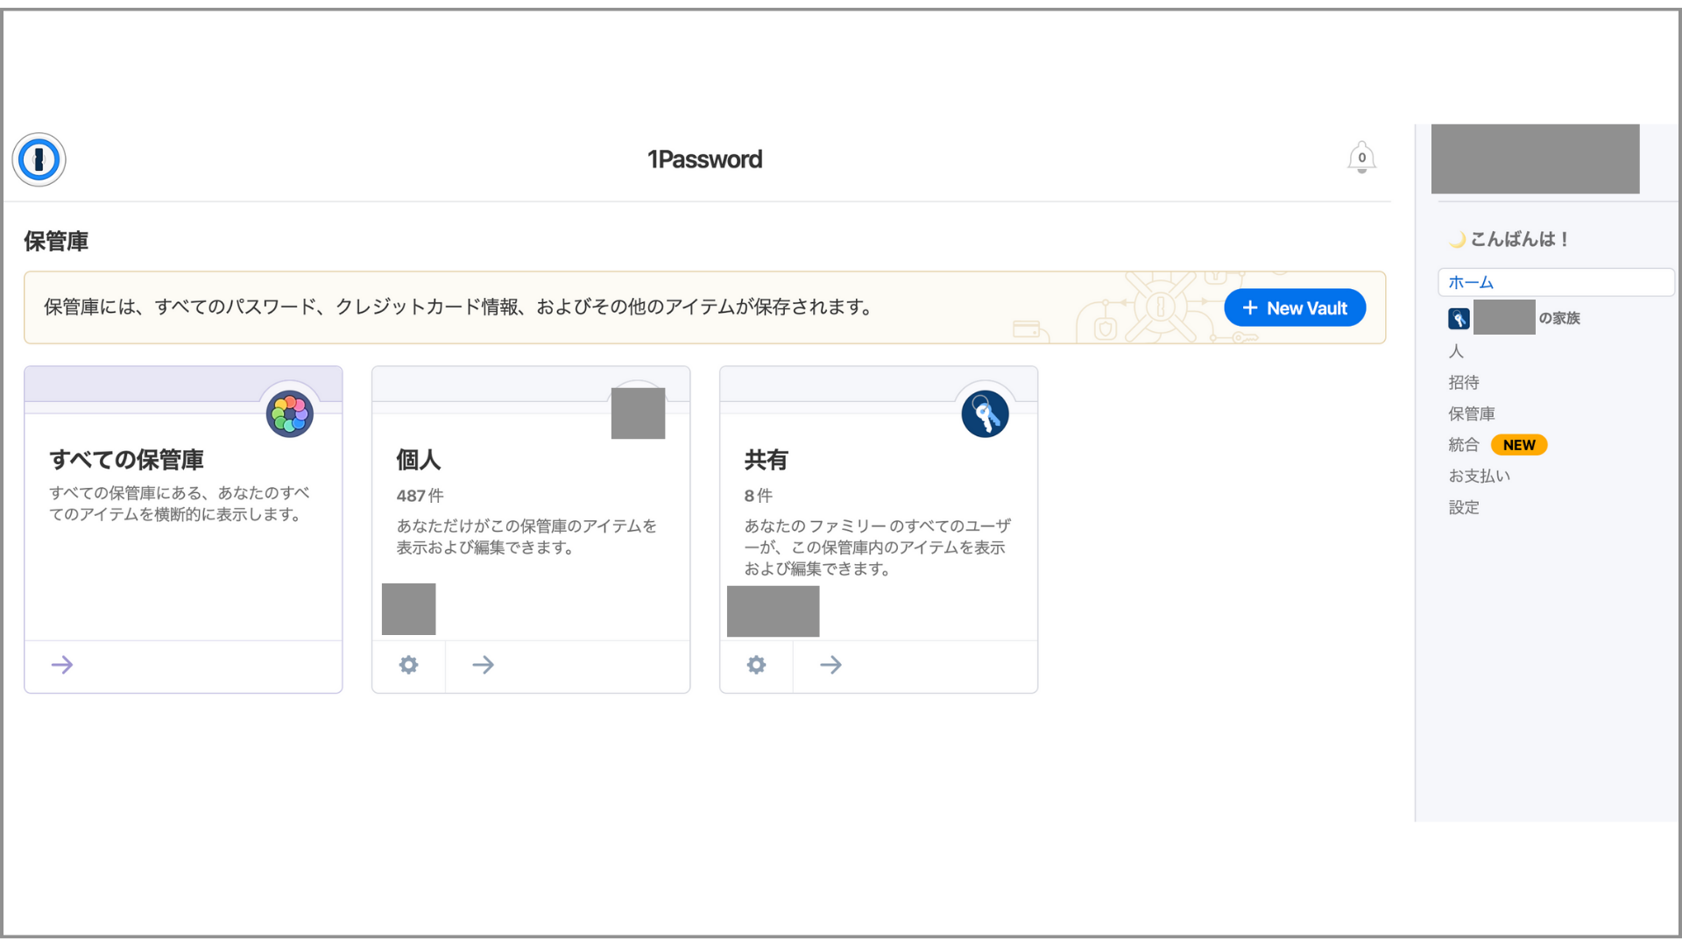
Task: Open 招待 in the sidebar
Action: 1464,383
